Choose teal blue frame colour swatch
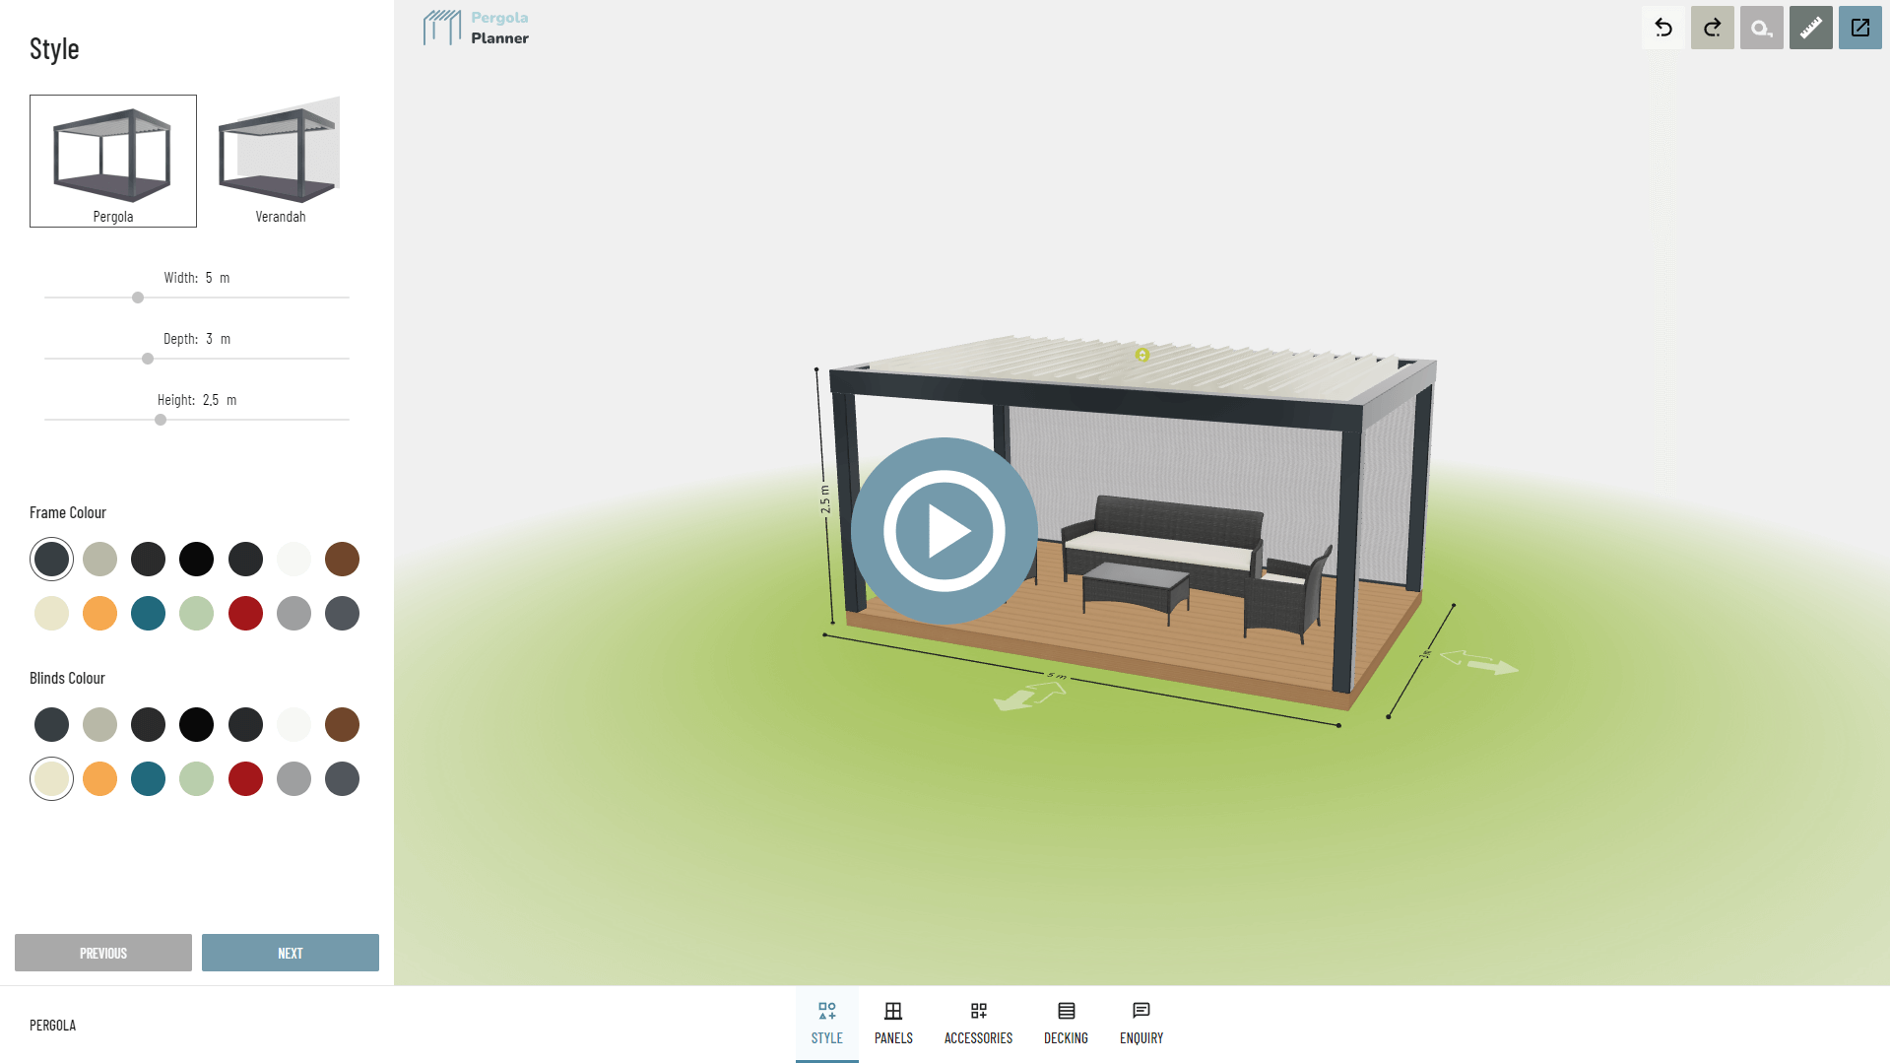Viewport: 1890px width, 1063px height. click(x=148, y=614)
